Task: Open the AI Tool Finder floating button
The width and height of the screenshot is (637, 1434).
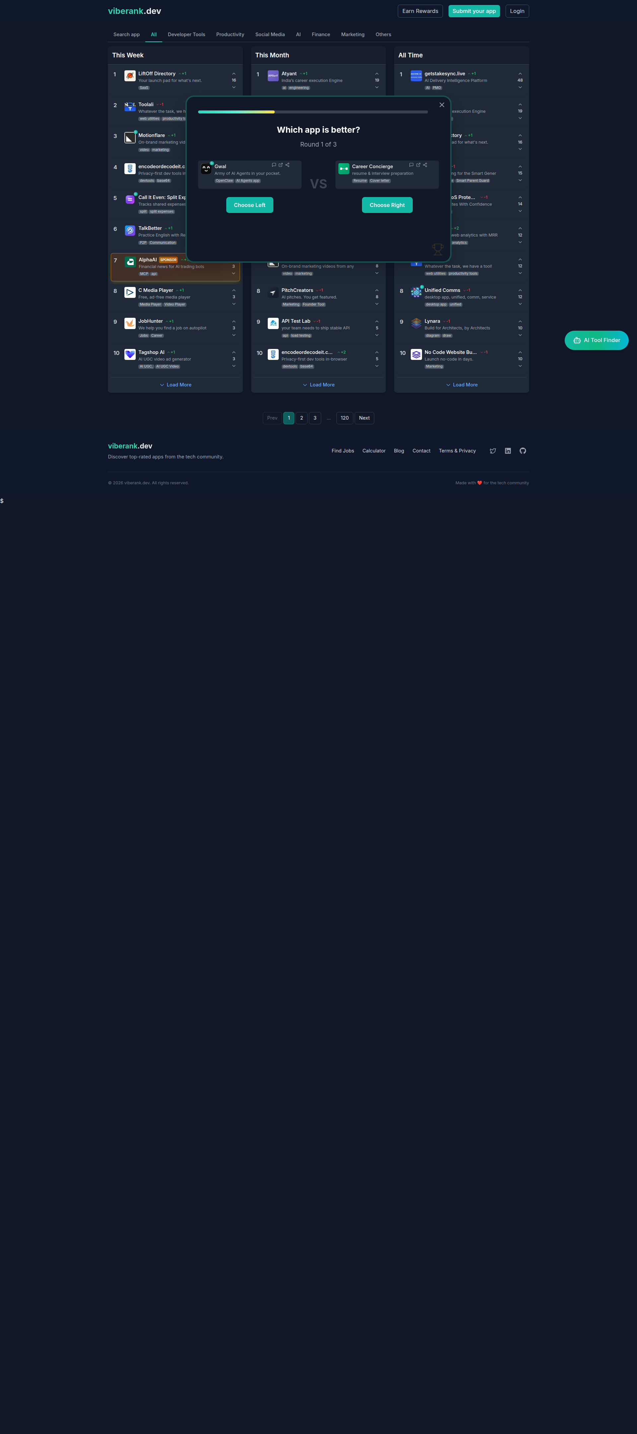Action: [x=596, y=340]
